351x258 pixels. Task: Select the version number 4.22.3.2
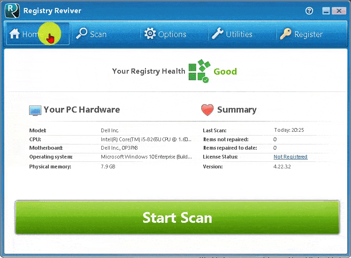(x=282, y=167)
